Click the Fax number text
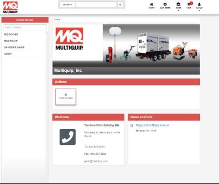Screen dimensions: 219x184 [x=95, y=154]
